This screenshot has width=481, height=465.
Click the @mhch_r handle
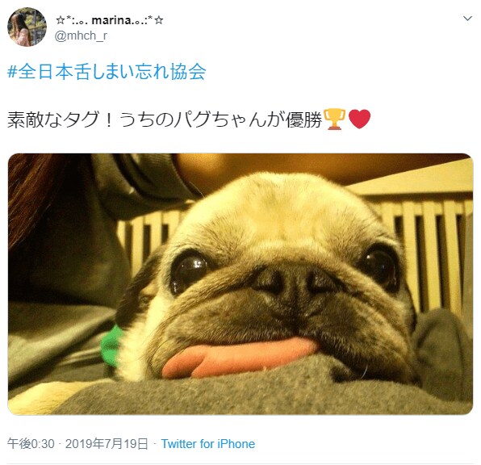(x=81, y=36)
